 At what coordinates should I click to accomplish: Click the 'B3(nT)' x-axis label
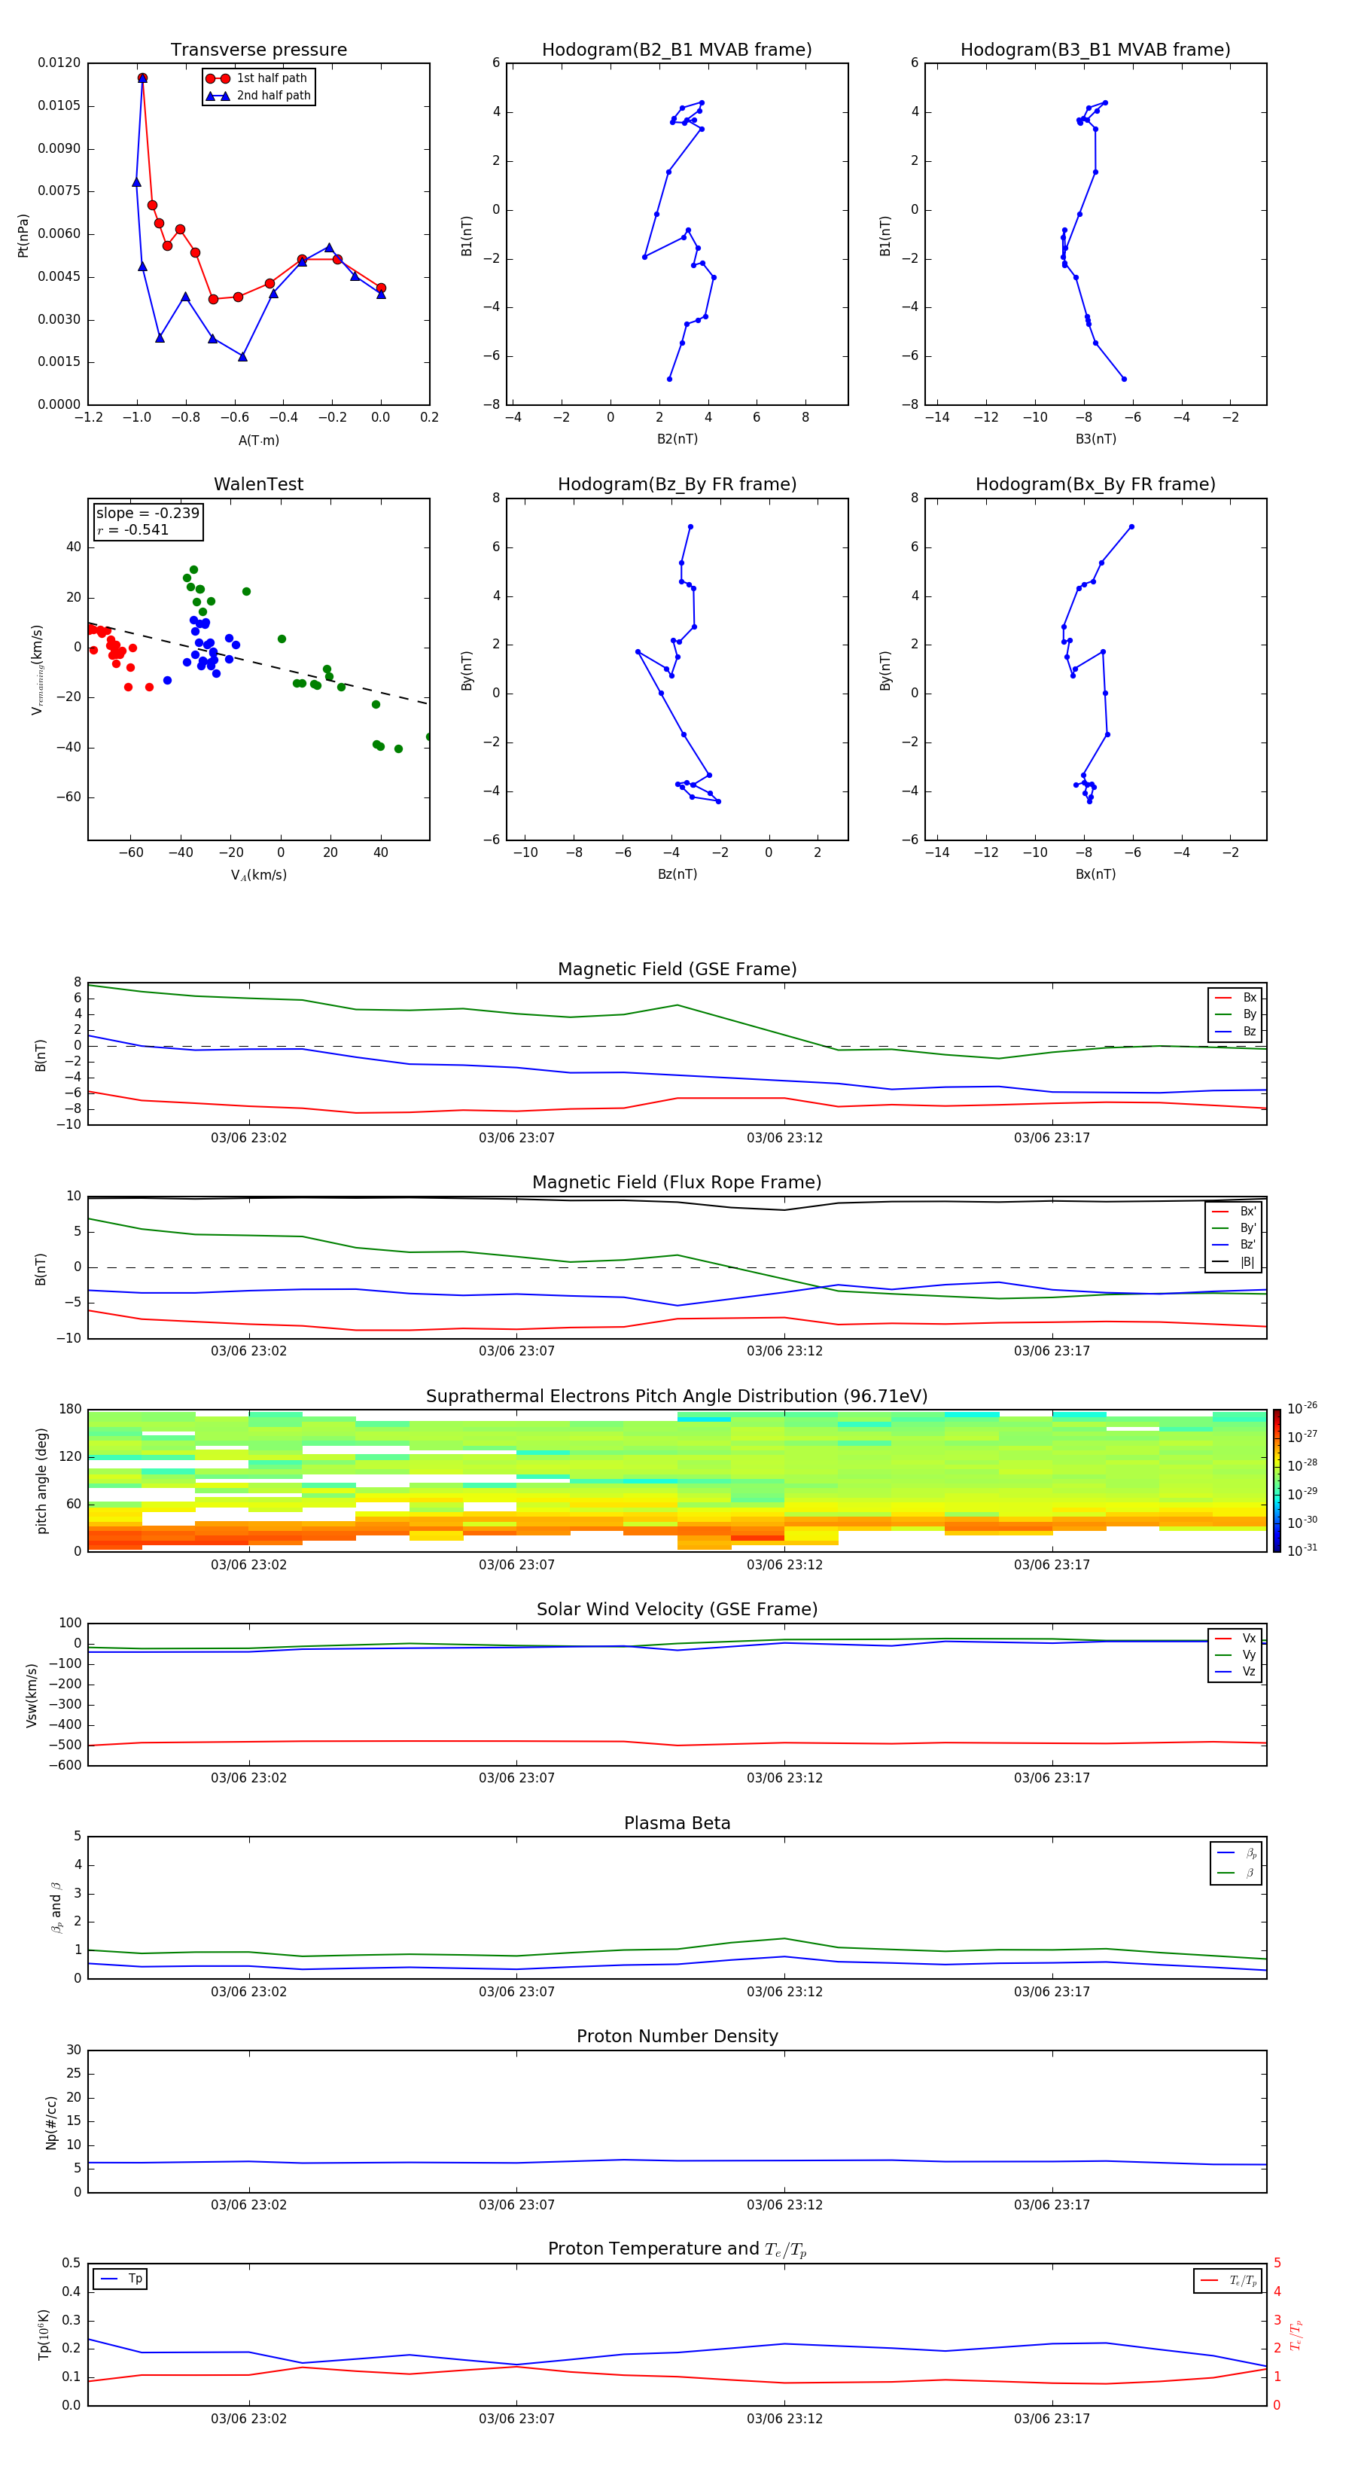1095,439
